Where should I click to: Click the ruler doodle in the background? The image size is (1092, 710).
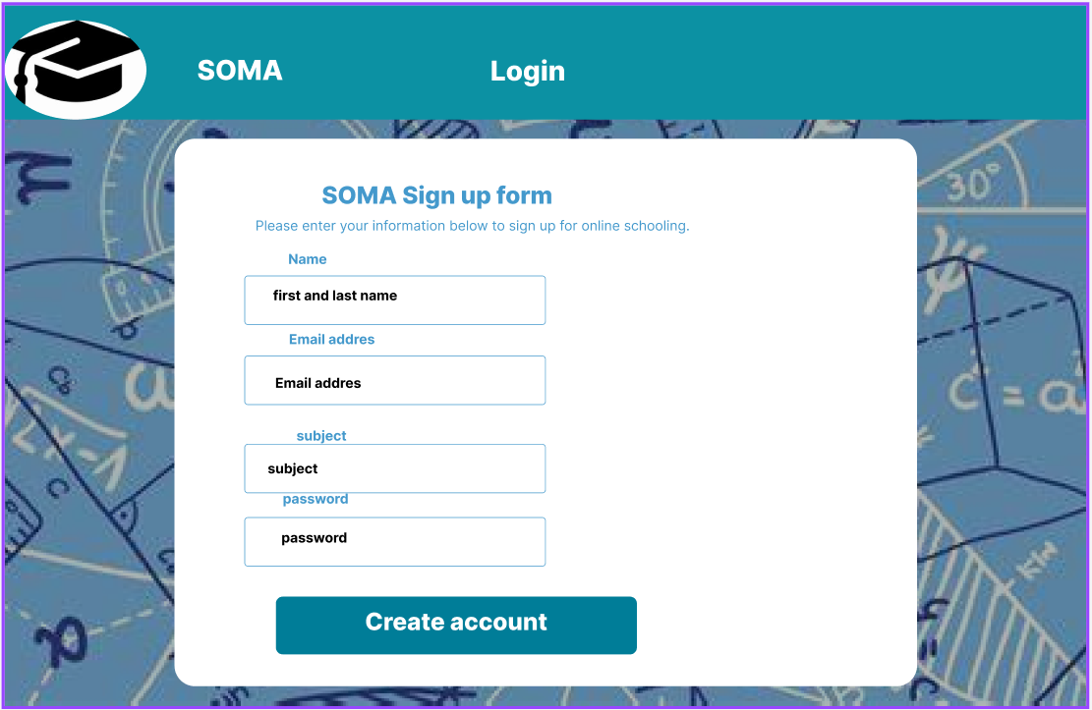(x=143, y=285)
